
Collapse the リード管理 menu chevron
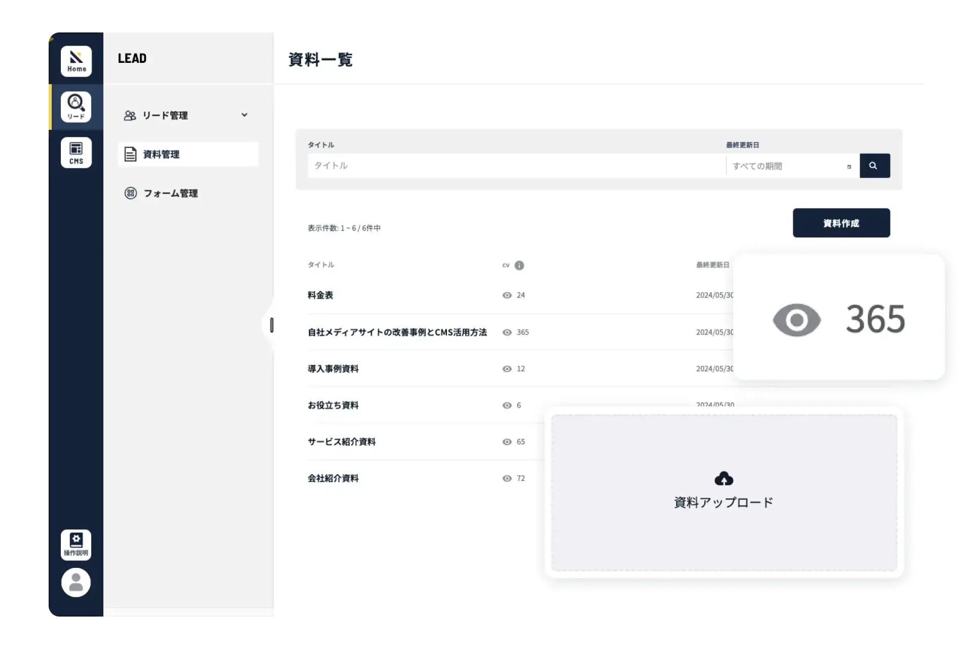click(245, 115)
